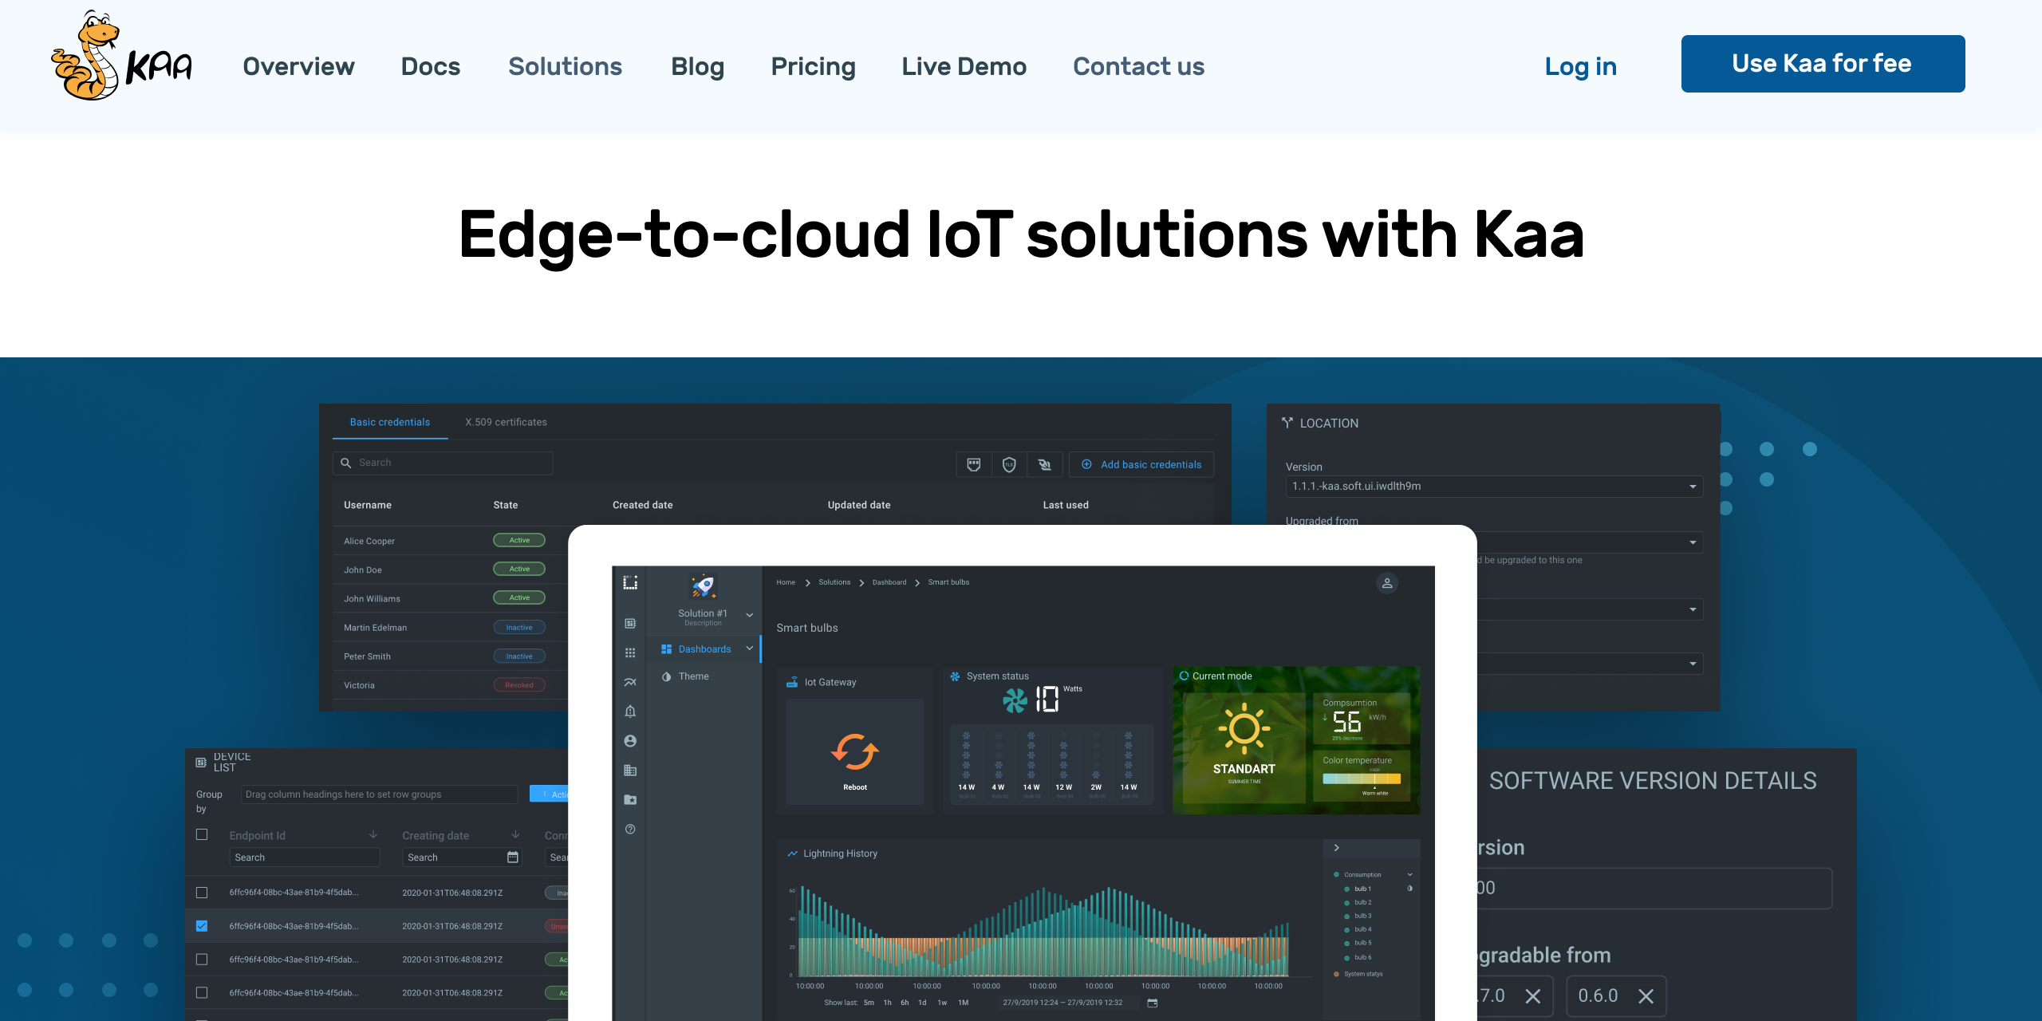Click the Solution #1 rocket logo
The image size is (2042, 1021).
click(703, 586)
